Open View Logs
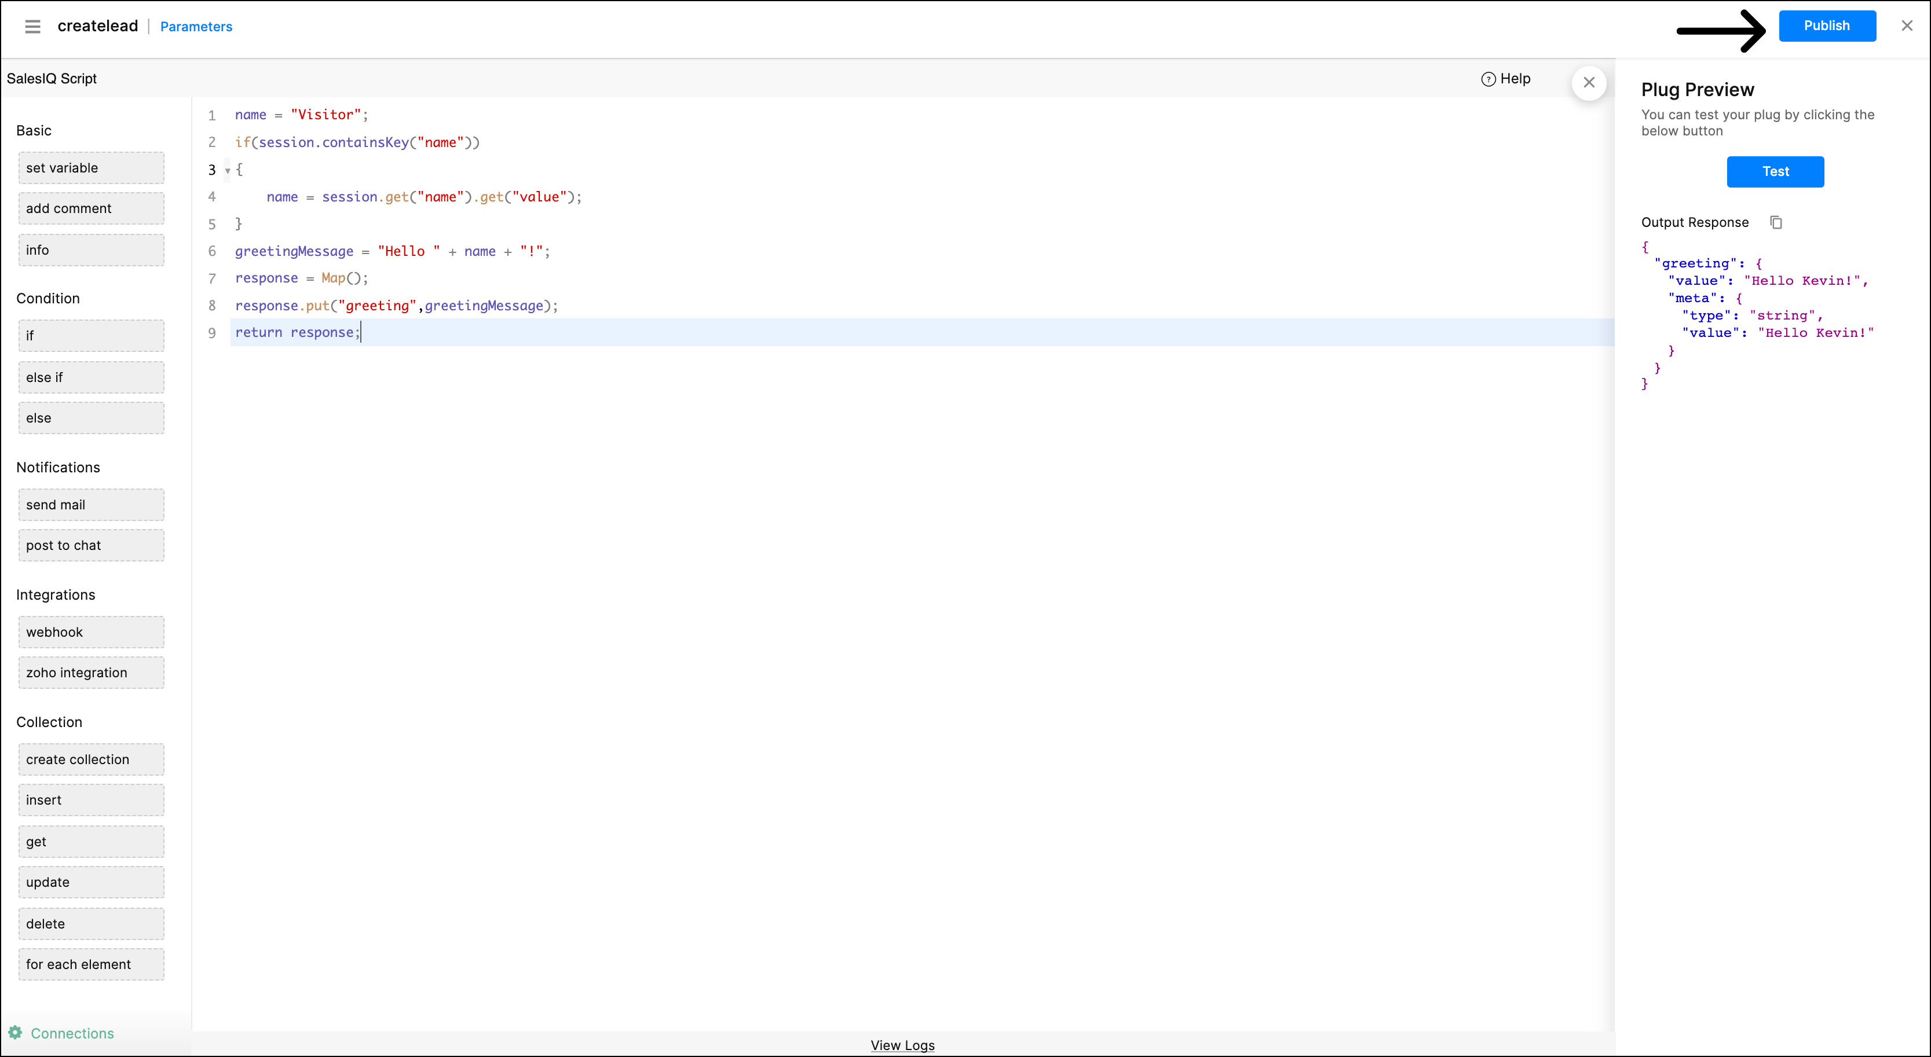 tap(902, 1045)
